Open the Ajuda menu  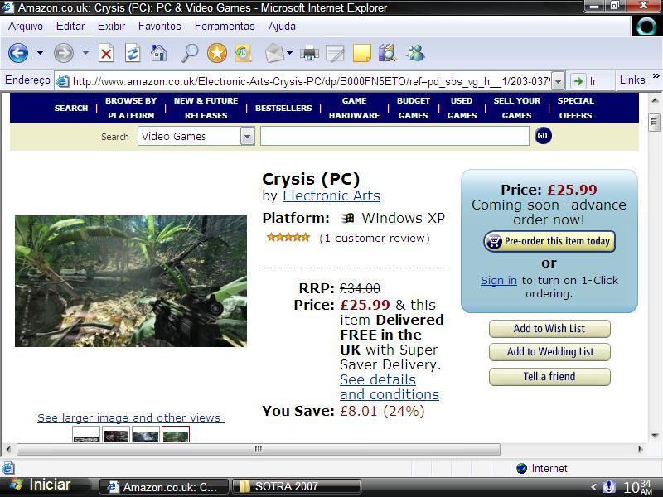[x=282, y=27]
